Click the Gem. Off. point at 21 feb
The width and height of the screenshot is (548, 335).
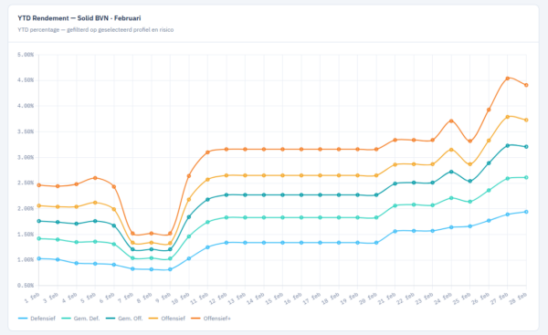pyautogui.click(x=395, y=183)
